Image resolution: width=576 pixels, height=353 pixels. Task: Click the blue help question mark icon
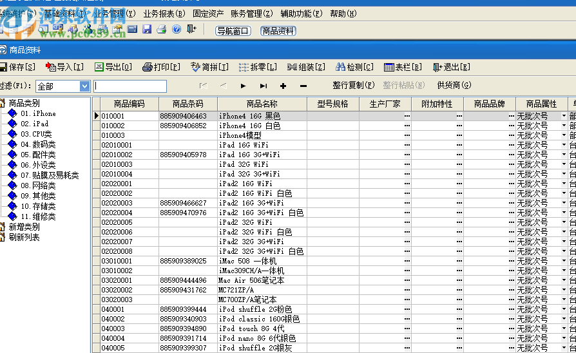[177, 29]
